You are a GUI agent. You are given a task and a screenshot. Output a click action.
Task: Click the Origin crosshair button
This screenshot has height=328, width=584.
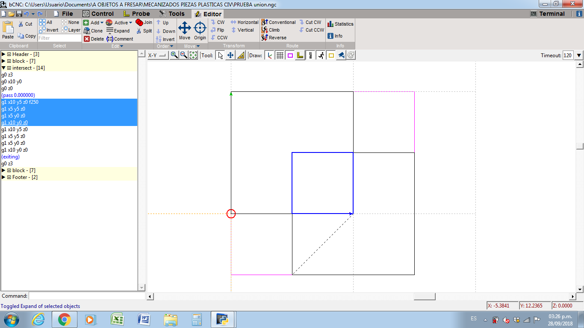(200, 30)
